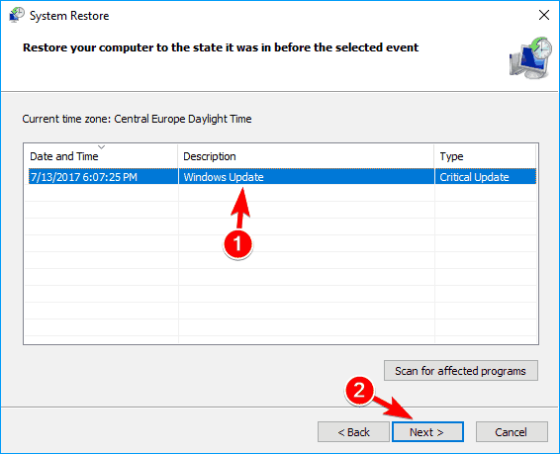Click the red arrow pointing at Windows Update
This screenshot has width=560, height=454.
click(x=240, y=208)
